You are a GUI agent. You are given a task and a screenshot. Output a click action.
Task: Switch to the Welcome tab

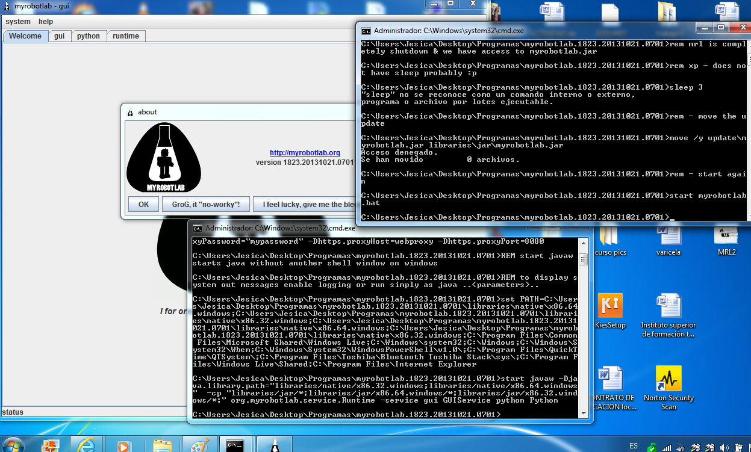[25, 36]
